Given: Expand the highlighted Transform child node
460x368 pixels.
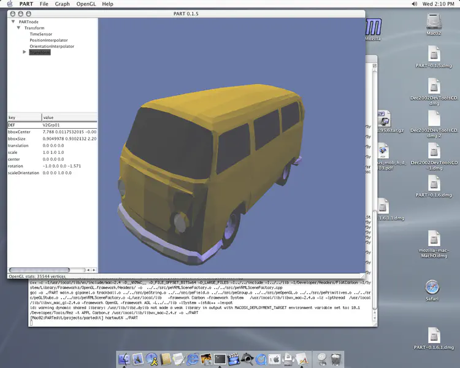Looking at the screenshot, I should 25,52.
